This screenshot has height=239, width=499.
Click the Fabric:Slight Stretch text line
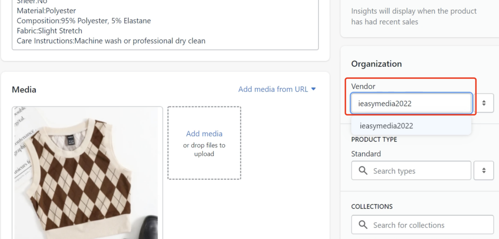[x=50, y=31]
